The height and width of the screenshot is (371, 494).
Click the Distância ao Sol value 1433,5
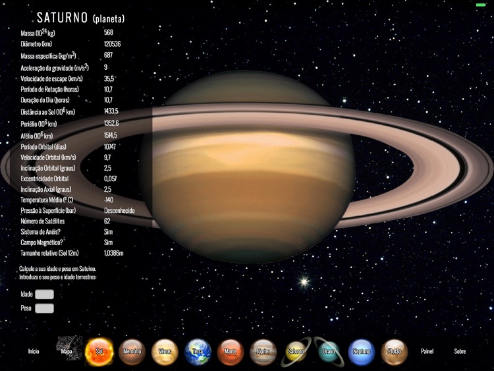[x=111, y=111]
